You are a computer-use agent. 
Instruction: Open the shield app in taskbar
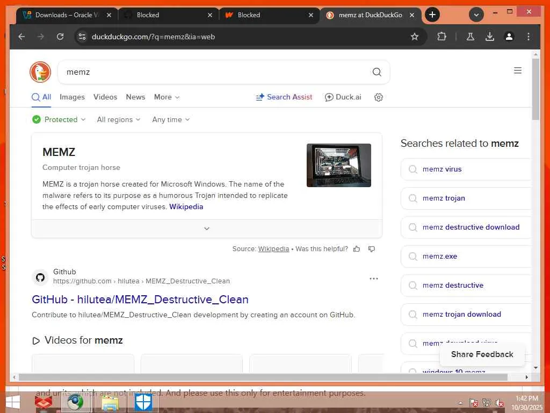click(x=143, y=403)
